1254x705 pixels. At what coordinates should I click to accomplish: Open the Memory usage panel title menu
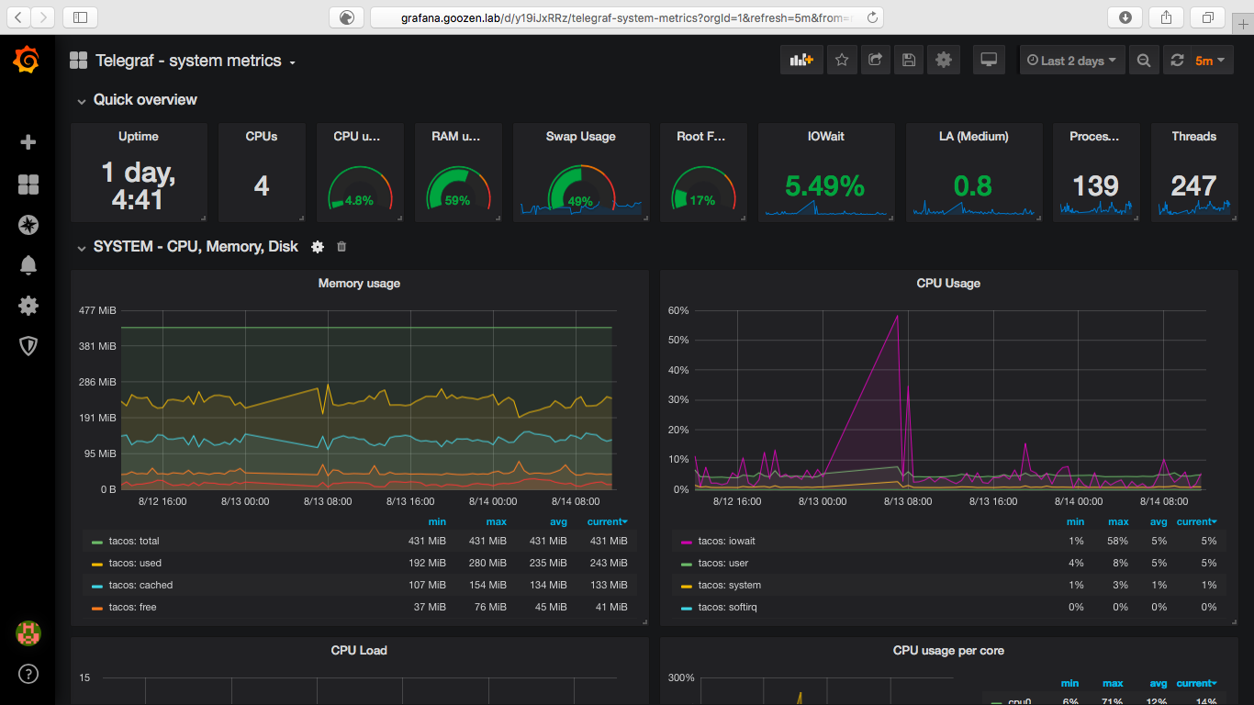click(x=359, y=284)
